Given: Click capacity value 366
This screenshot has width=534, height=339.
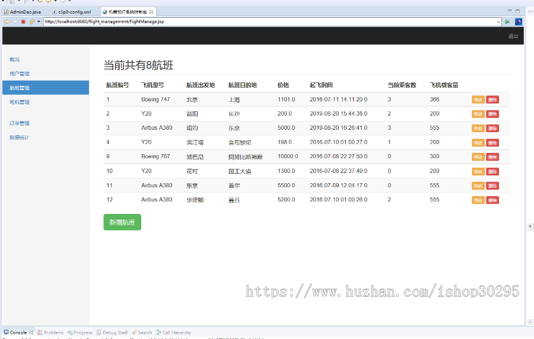Looking at the screenshot, I should tap(434, 100).
